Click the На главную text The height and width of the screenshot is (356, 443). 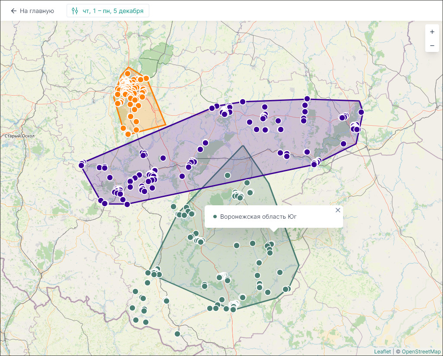37,11
